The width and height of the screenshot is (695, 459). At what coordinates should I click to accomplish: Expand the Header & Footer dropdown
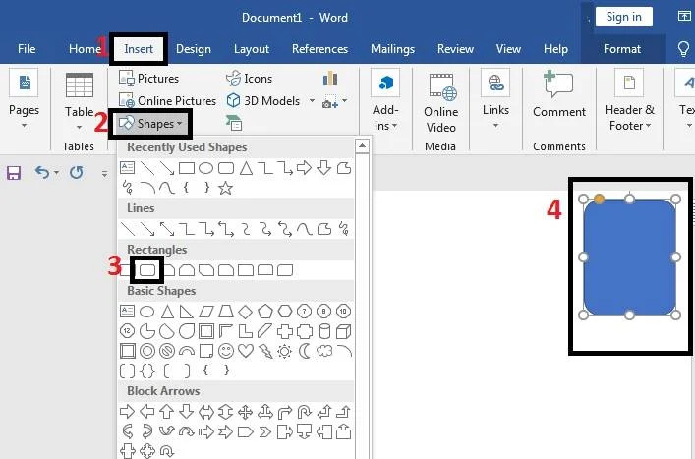click(x=648, y=126)
